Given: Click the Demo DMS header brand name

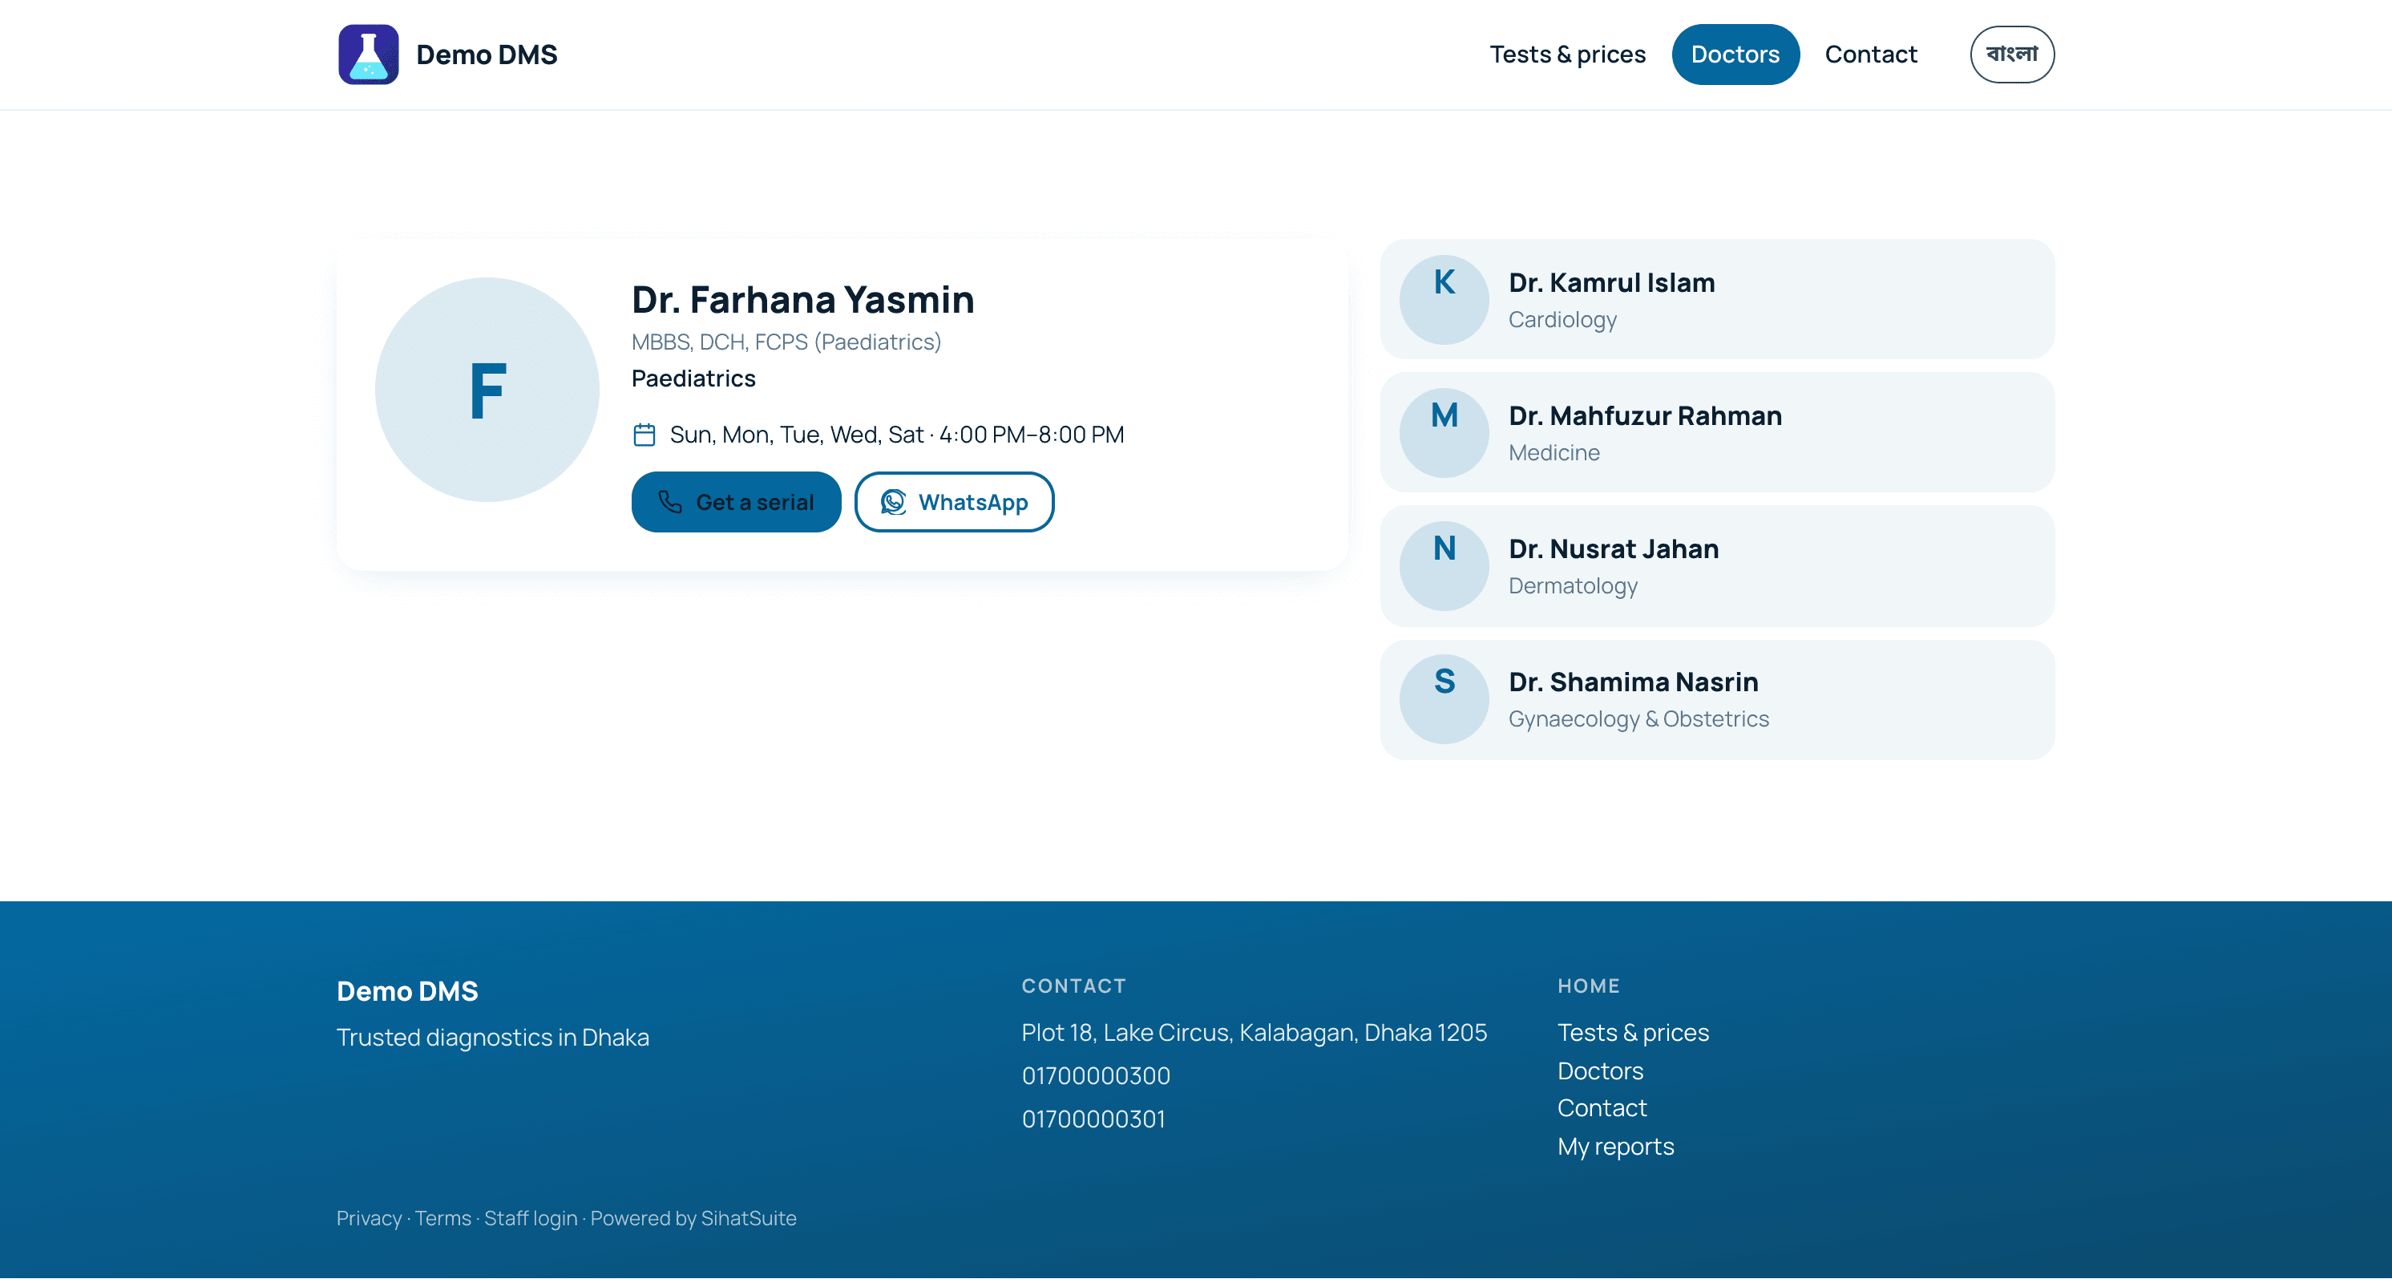Looking at the screenshot, I should (487, 55).
